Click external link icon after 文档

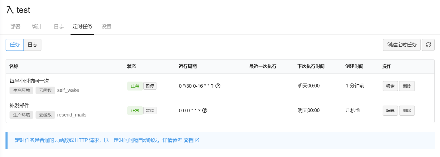pyautogui.click(x=197, y=140)
